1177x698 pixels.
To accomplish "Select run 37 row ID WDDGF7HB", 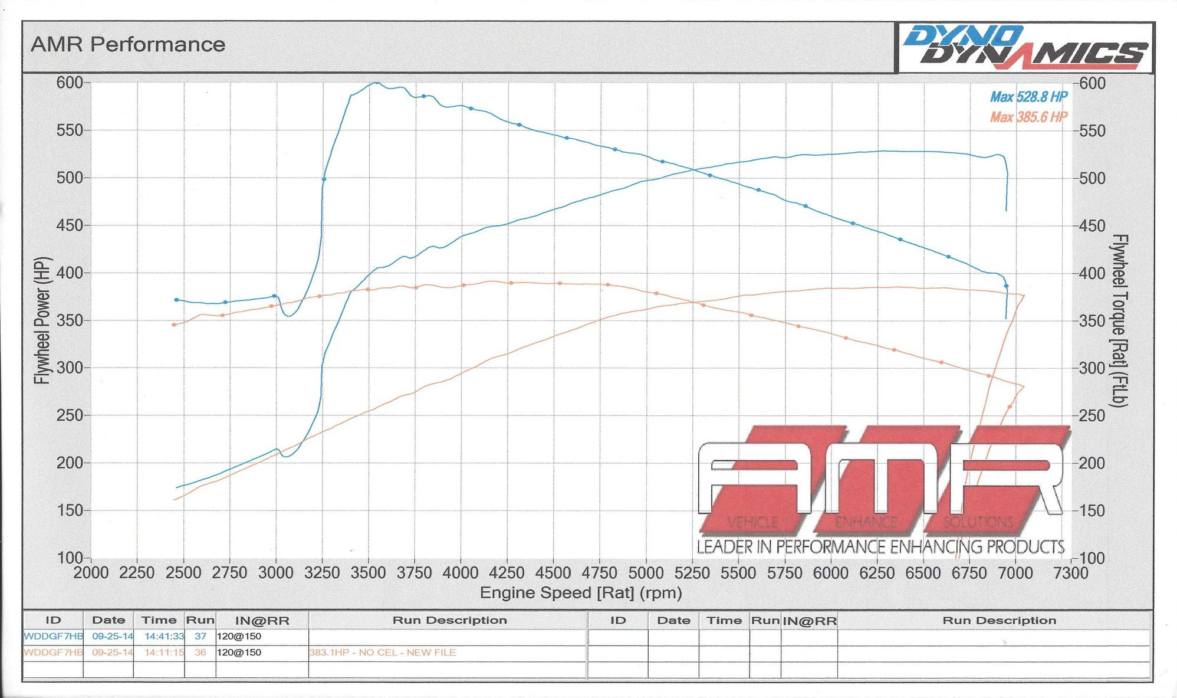I will point(53,636).
